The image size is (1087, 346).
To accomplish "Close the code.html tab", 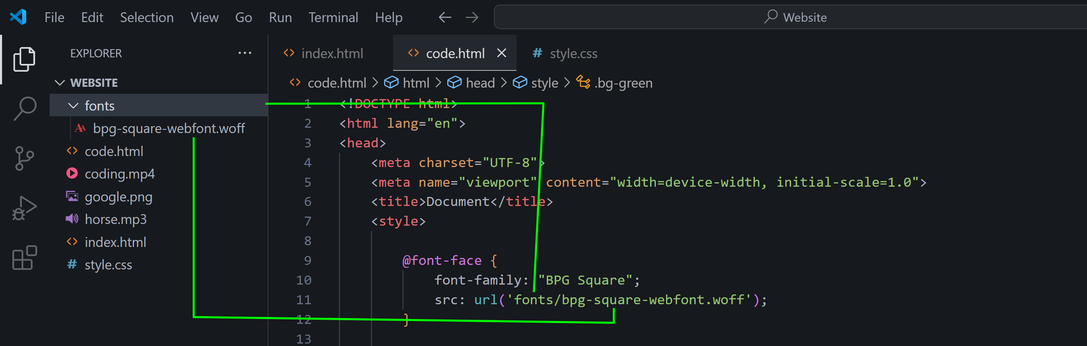I will point(501,53).
